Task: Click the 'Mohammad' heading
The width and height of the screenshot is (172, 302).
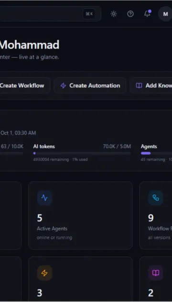Action: 29,45
